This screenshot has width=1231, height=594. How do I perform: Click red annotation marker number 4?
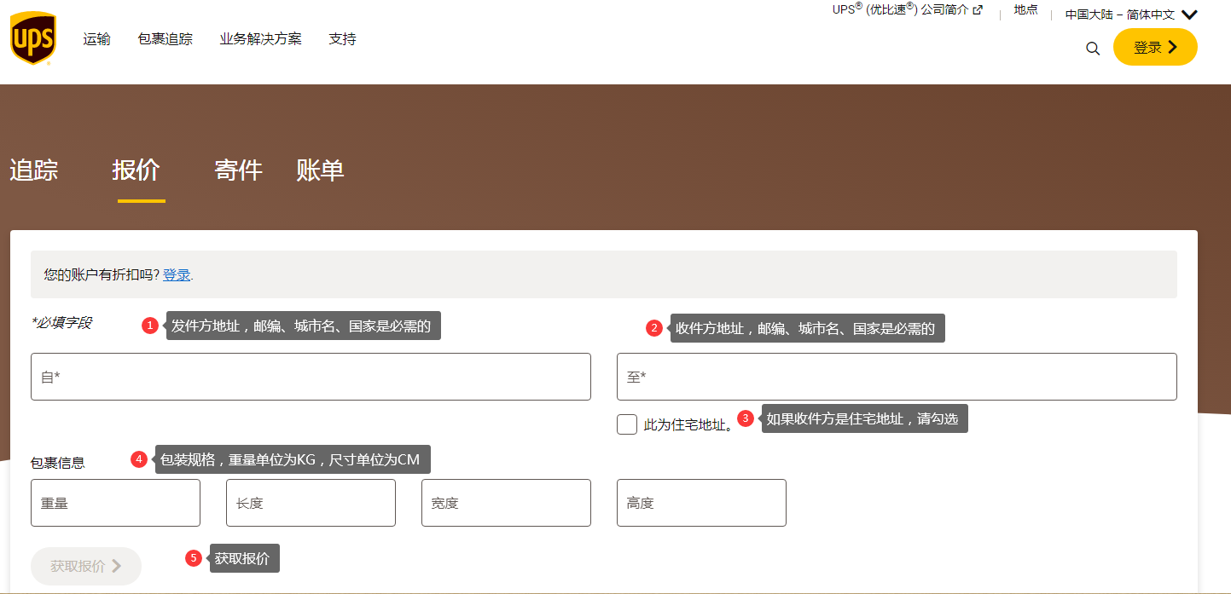coord(139,459)
